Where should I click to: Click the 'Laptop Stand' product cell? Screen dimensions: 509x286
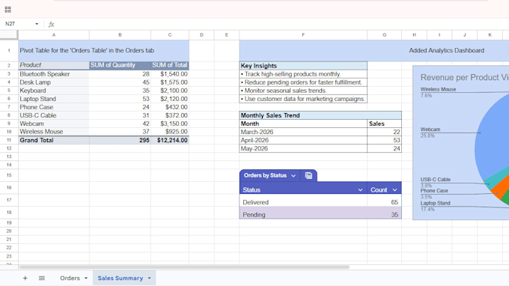[x=54, y=99]
